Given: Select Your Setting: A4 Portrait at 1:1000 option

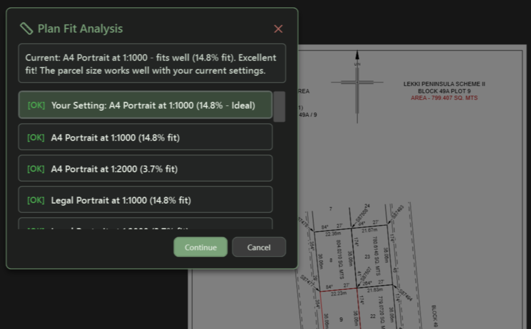Looking at the screenshot, I should [x=145, y=105].
